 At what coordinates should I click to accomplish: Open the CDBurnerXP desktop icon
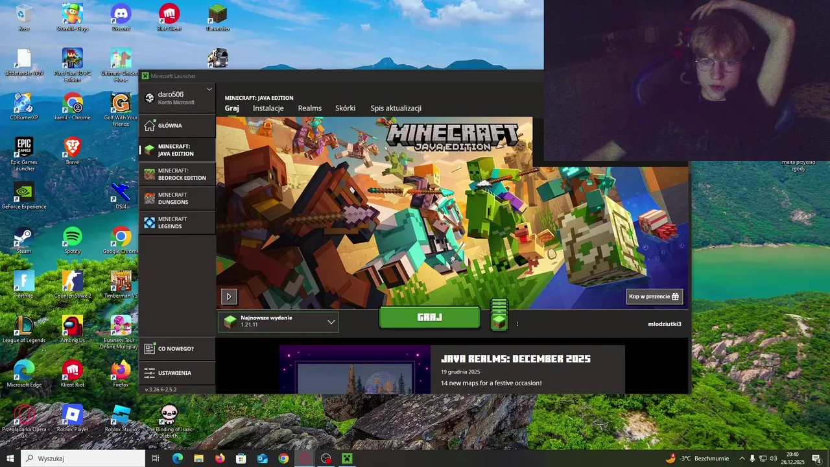pyautogui.click(x=24, y=106)
